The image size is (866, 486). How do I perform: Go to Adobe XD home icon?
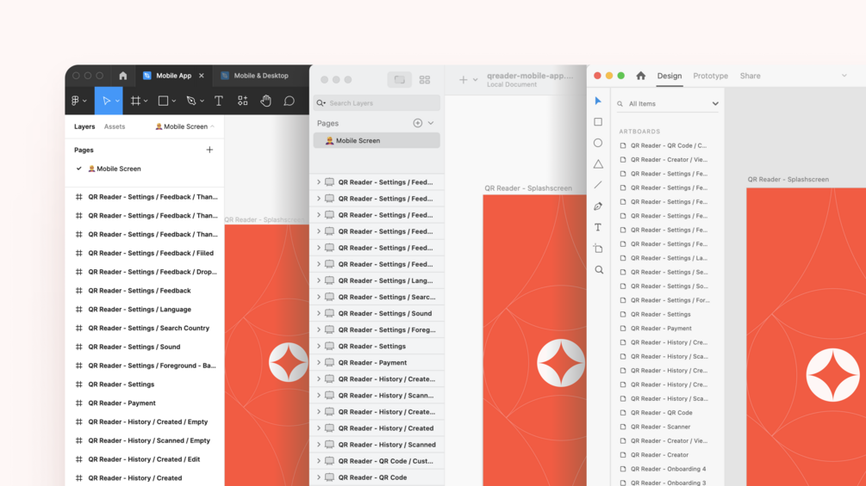tap(640, 76)
